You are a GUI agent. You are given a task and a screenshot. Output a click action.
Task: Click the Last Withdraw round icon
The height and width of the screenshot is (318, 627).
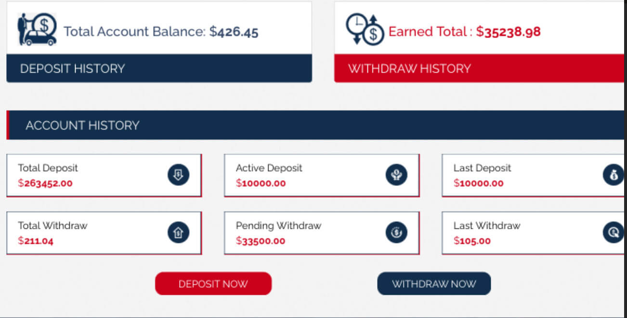(613, 233)
